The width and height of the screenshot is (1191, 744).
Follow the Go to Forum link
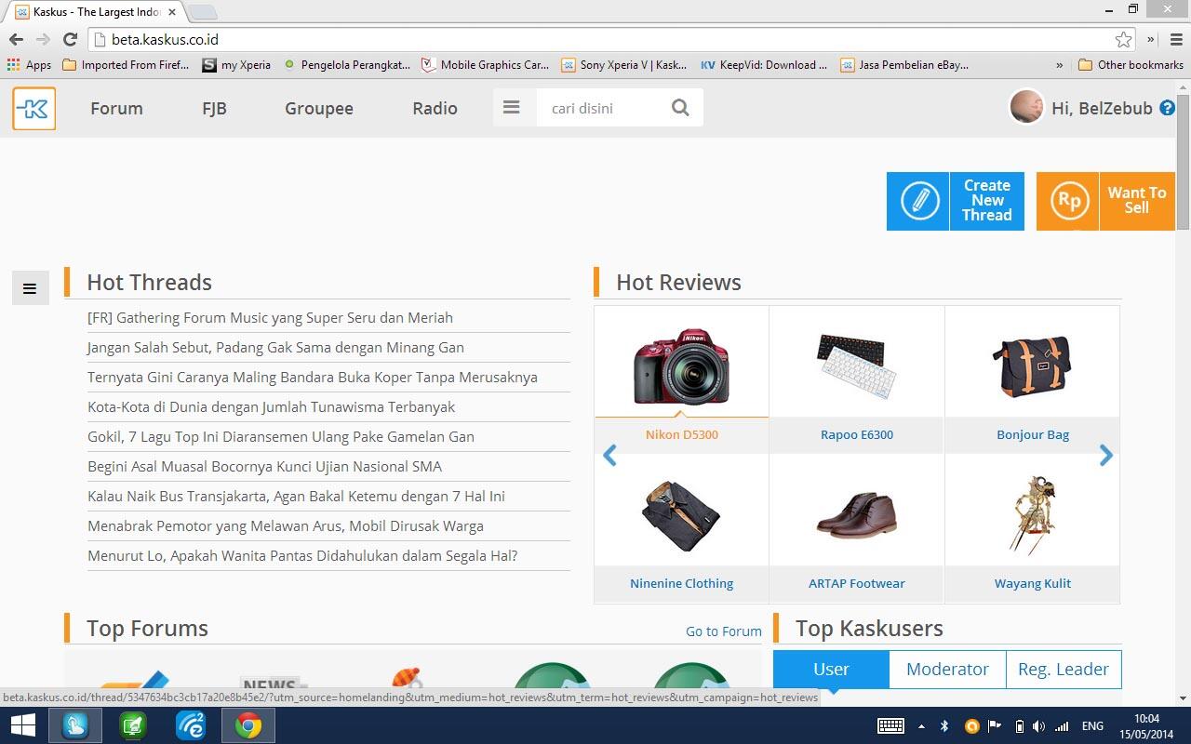pos(723,631)
